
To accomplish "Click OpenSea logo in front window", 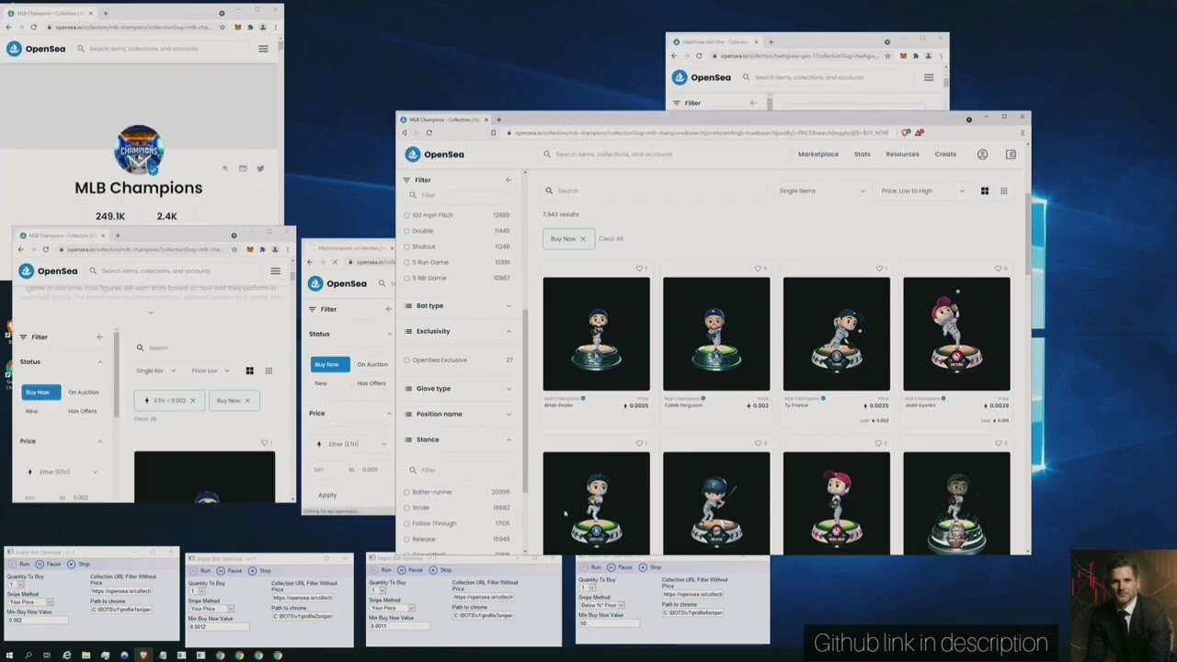I will 435,154.
